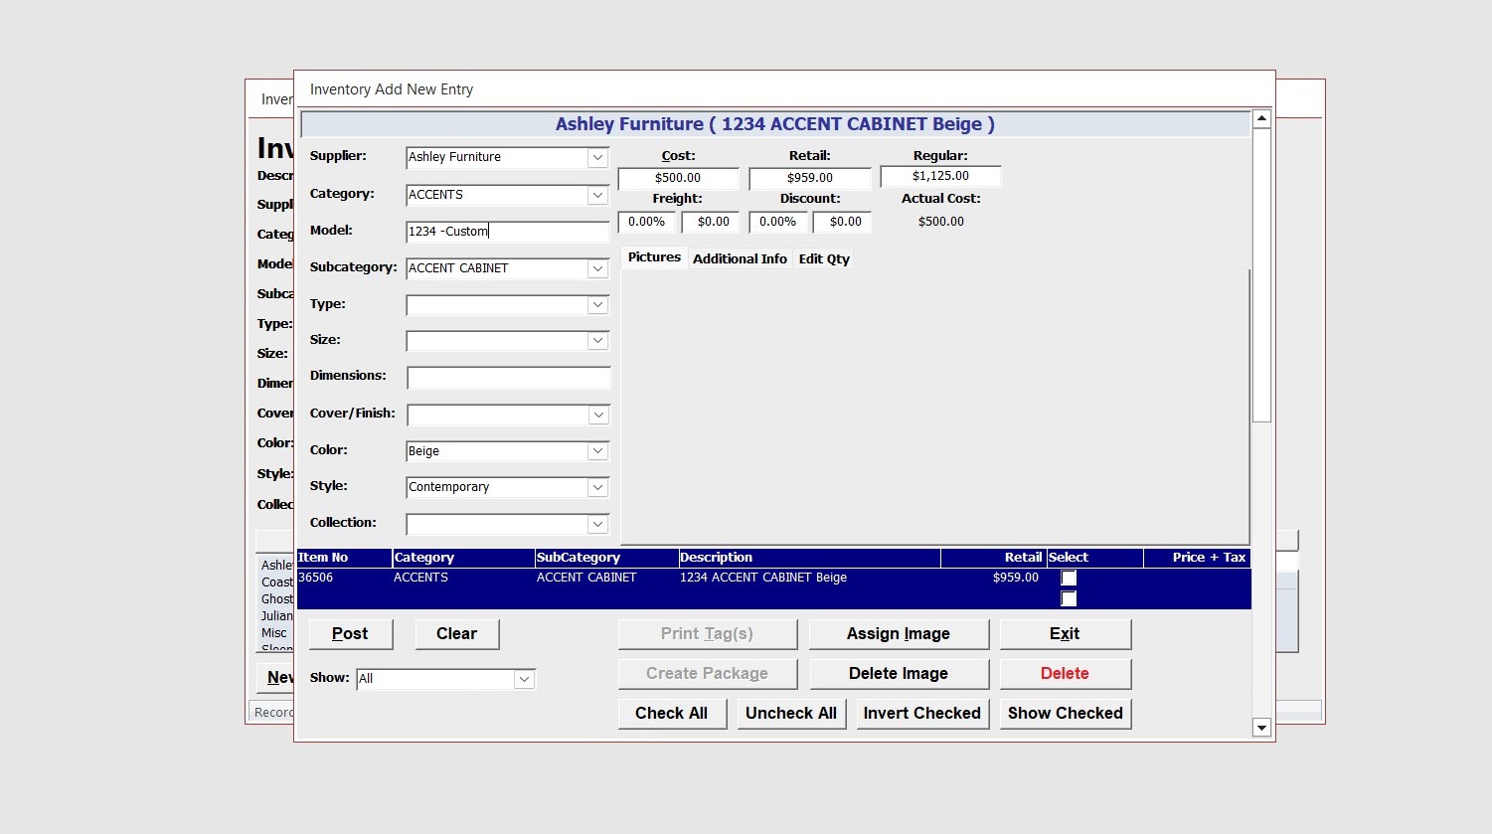
Task: Click the SubCategory column header
Action: (606, 558)
